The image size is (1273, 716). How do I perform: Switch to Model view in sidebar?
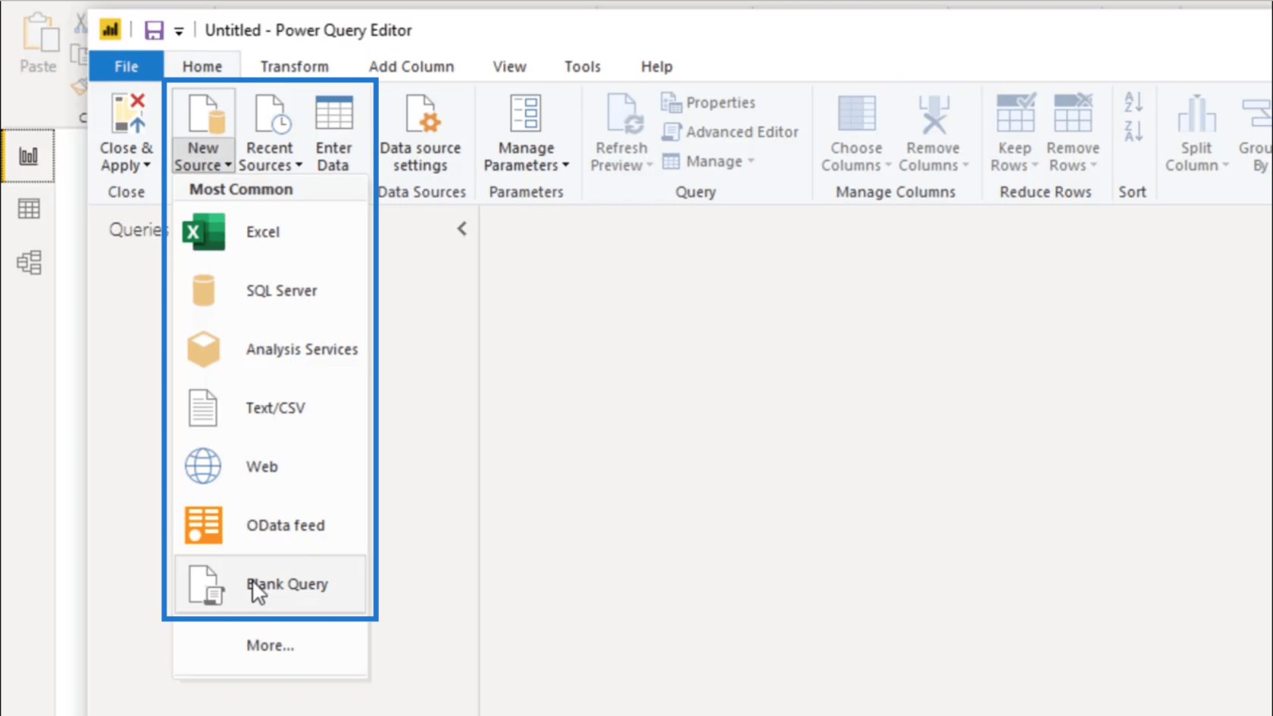pyautogui.click(x=29, y=262)
